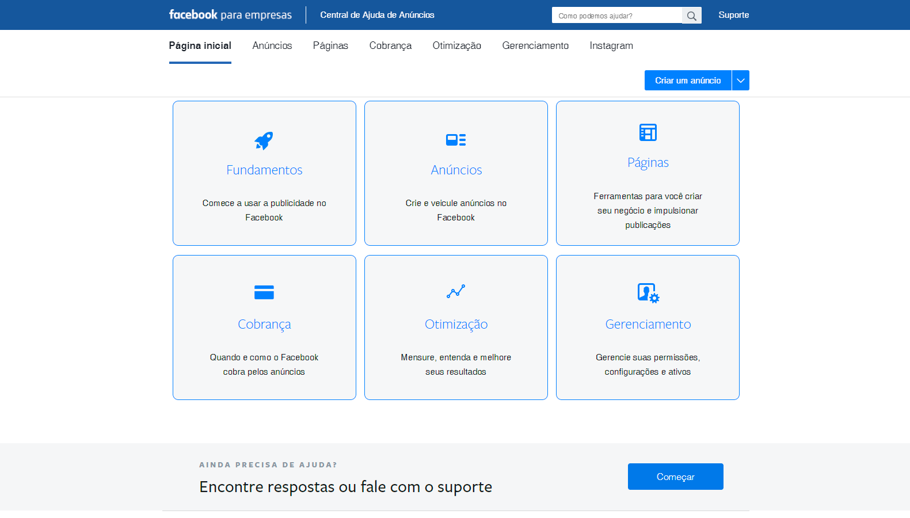Screen dimensions: 910x518
Task: Go to the Páginas navigation tab
Action: point(330,45)
